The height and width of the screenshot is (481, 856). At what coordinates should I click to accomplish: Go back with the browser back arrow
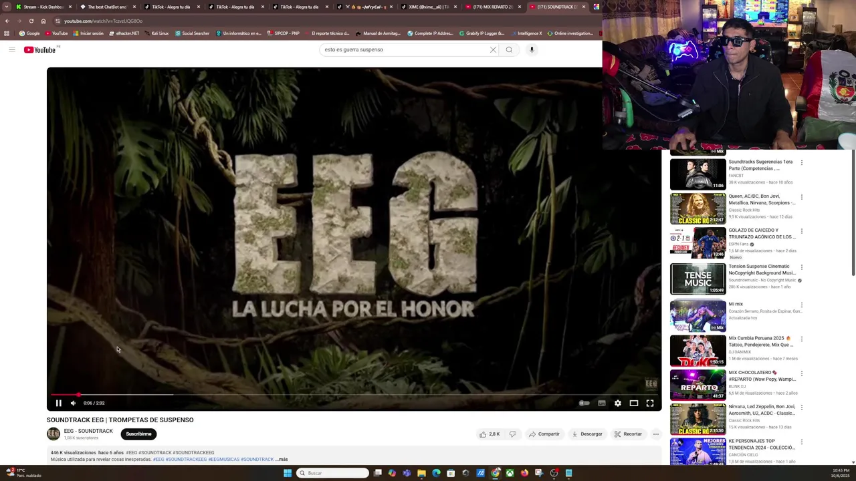(x=7, y=21)
